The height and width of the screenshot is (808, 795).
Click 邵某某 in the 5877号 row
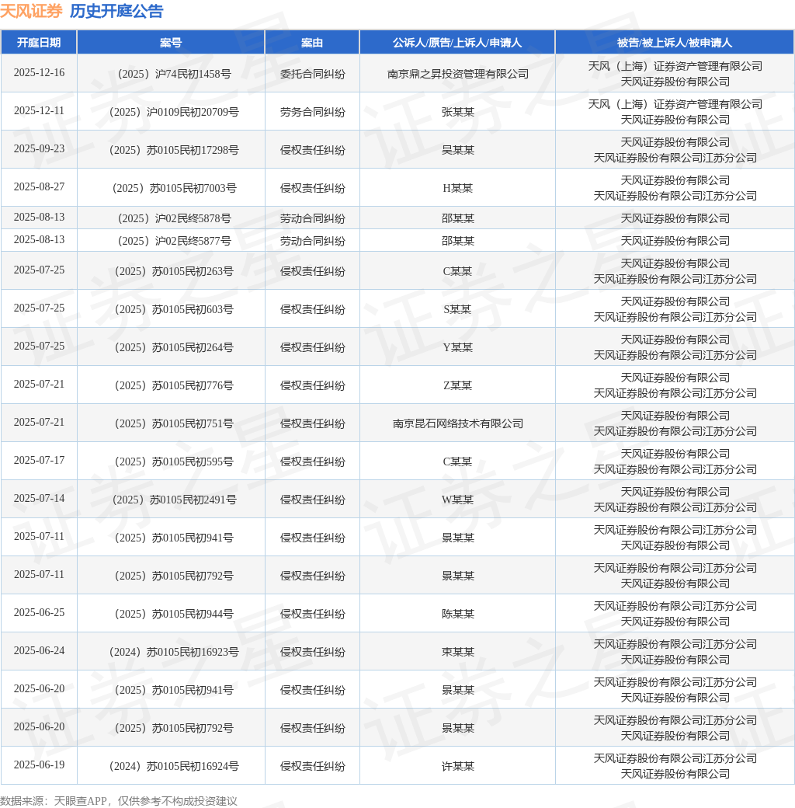click(x=458, y=241)
